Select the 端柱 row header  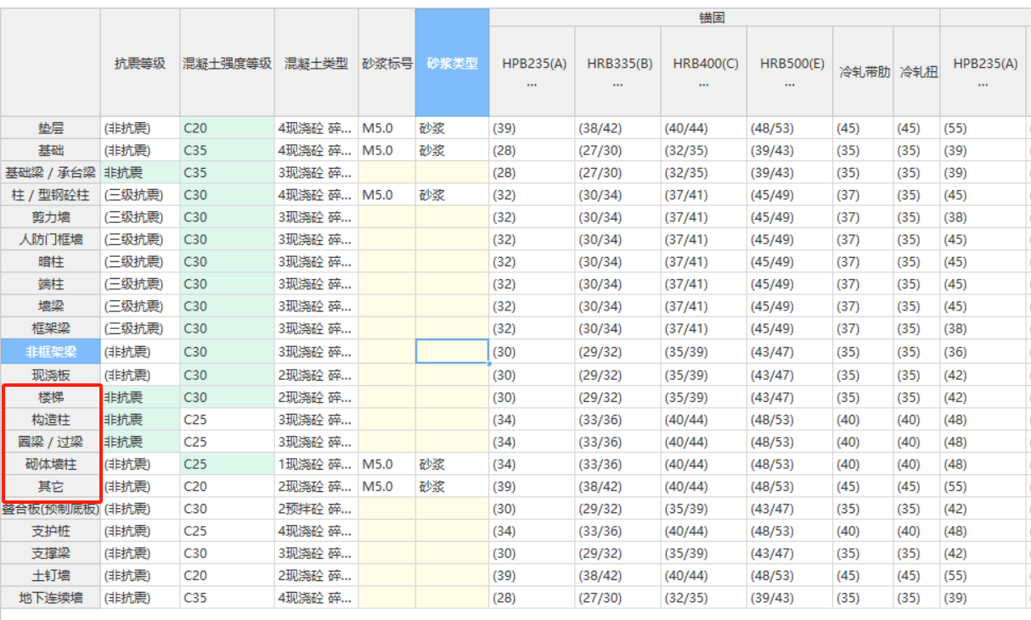pyautogui.click(x=51, y=283)
